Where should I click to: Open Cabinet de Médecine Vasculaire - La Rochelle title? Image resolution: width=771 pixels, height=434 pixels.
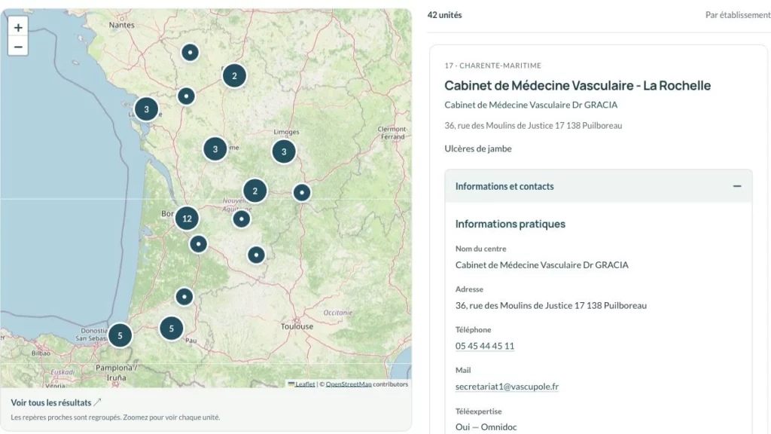[x=577, y=86]
